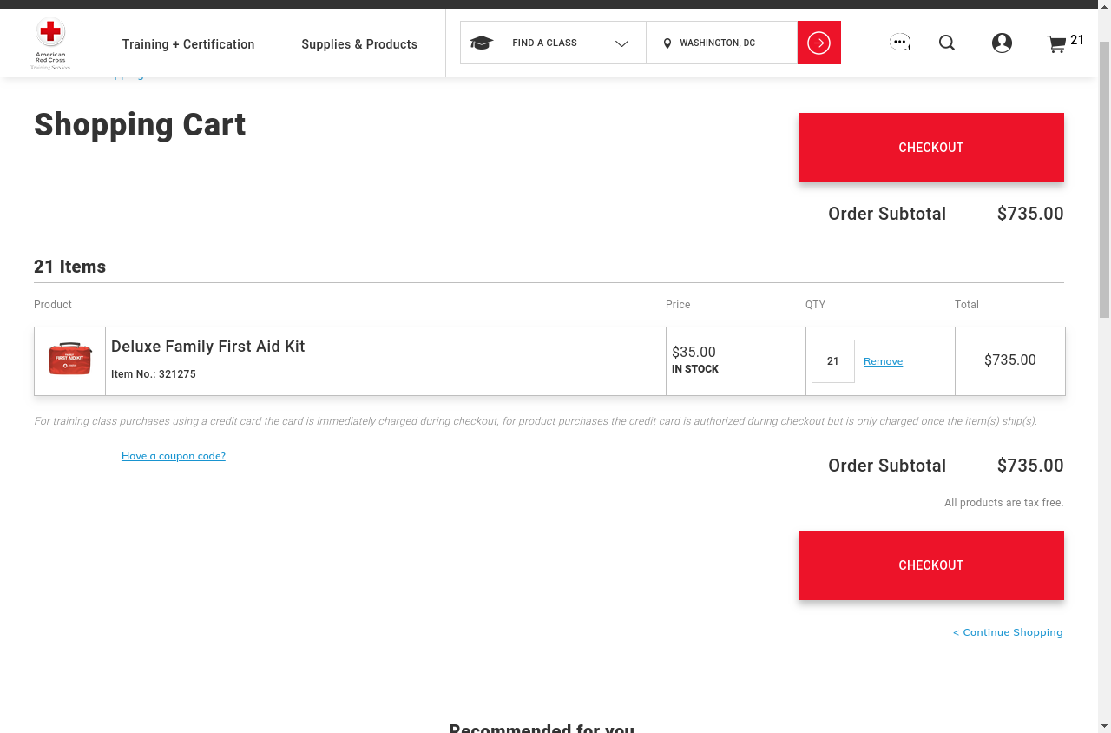
Task: Click the bottom Checkout button
Action: coord(930,565)
